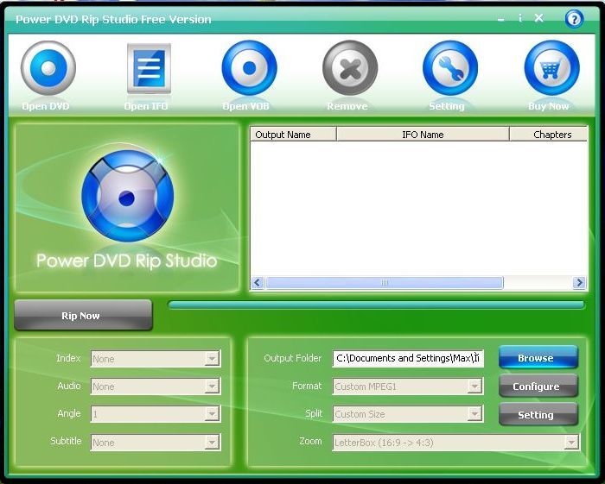Click the Buy Now cart icon
The height and width of the screenshot is (484, 605).
coord(551,68)
